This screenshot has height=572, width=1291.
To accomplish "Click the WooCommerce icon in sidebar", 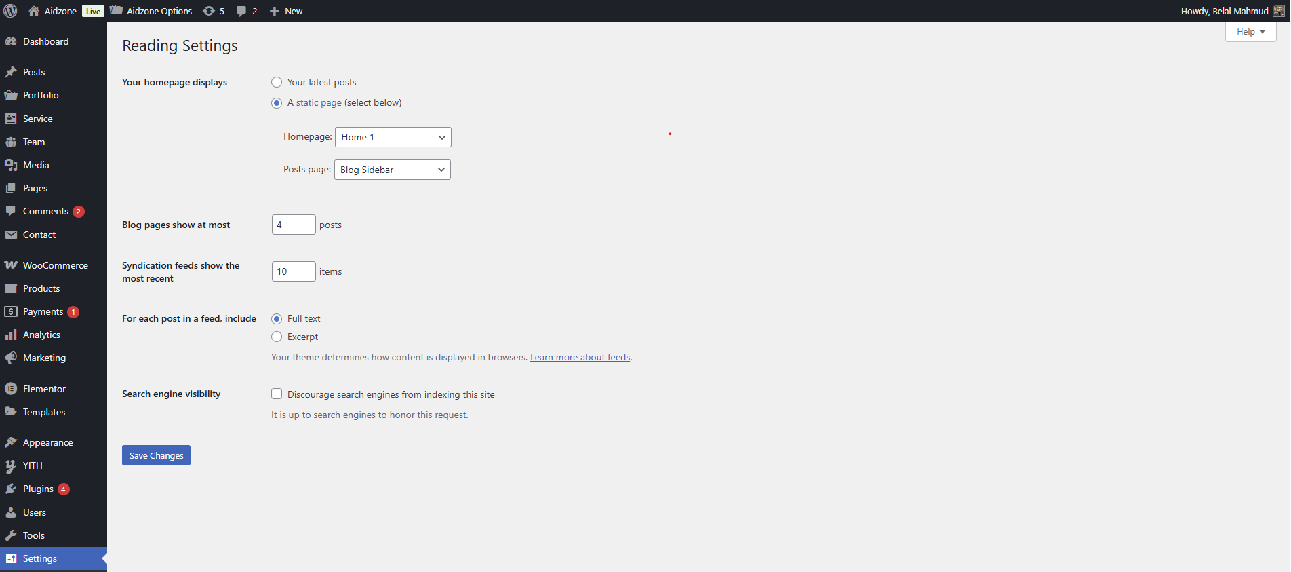I will [x=11, y=265].
